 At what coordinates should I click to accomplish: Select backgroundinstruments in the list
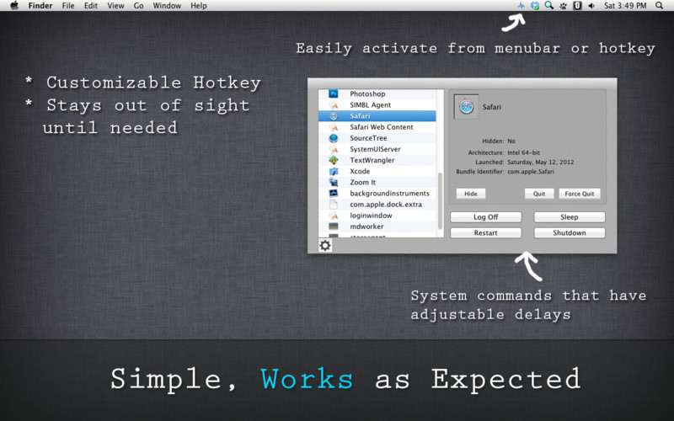[x=377, y=194]
